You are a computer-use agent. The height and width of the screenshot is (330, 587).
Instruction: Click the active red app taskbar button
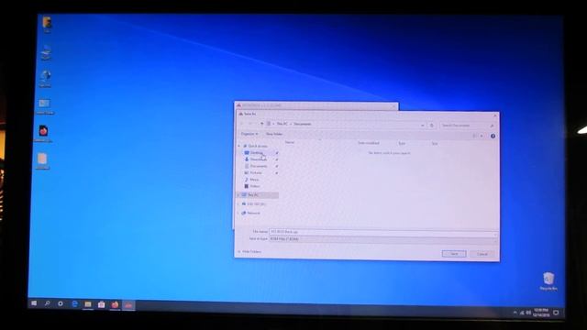[x=128, y=305]
